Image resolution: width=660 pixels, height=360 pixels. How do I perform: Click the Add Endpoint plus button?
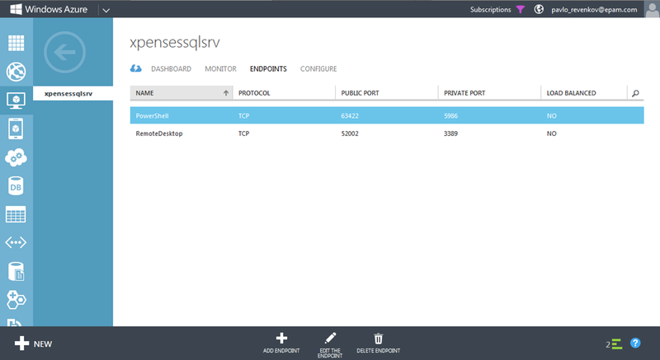(x=281, y=343)
